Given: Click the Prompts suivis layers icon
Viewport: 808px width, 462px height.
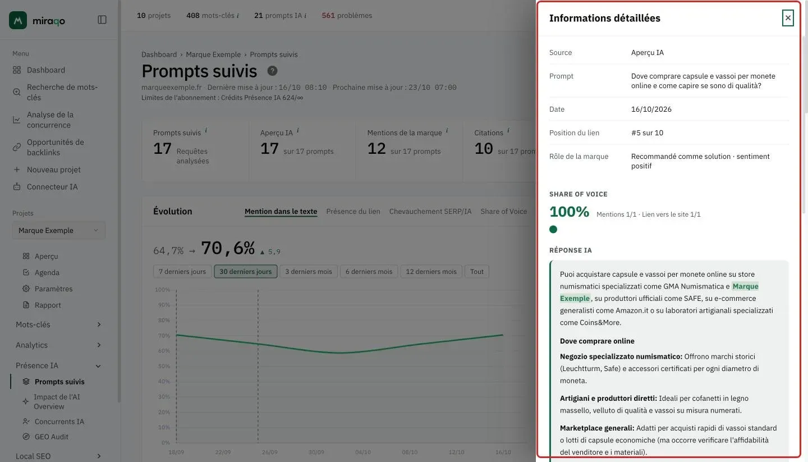Looking at the screenshot, I should (x=26, y=382).
